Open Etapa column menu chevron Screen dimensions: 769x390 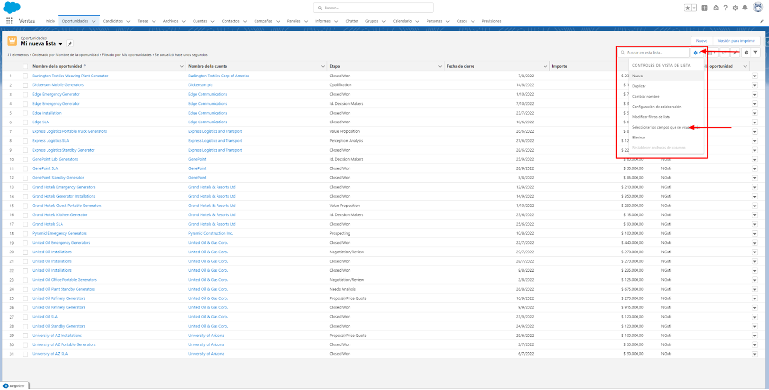(x=440, y=66)
